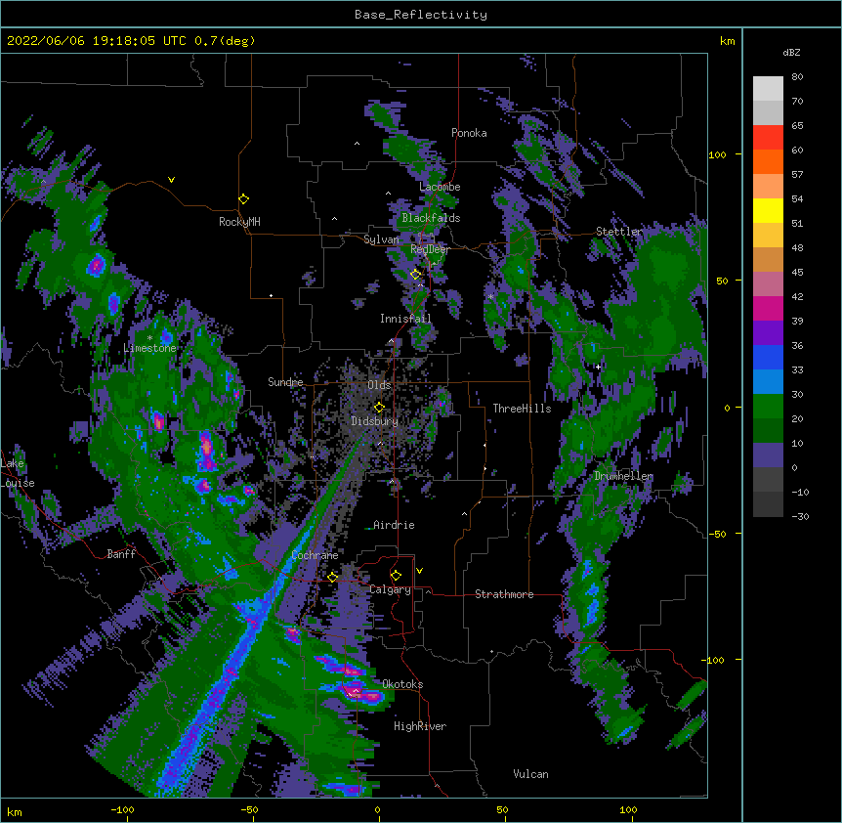Click the RedDeer city label
The image size is (842, 823).
(430, 249)
